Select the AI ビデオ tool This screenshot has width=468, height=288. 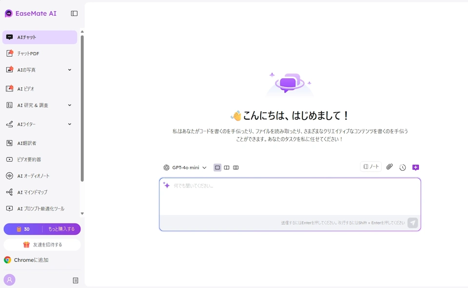point(27,88)
